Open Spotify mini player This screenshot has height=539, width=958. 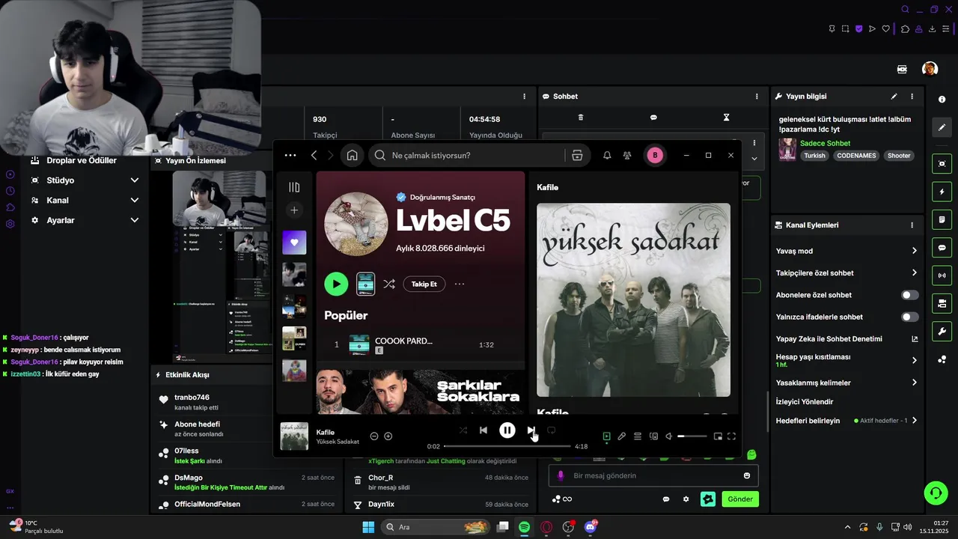[718, 436]
